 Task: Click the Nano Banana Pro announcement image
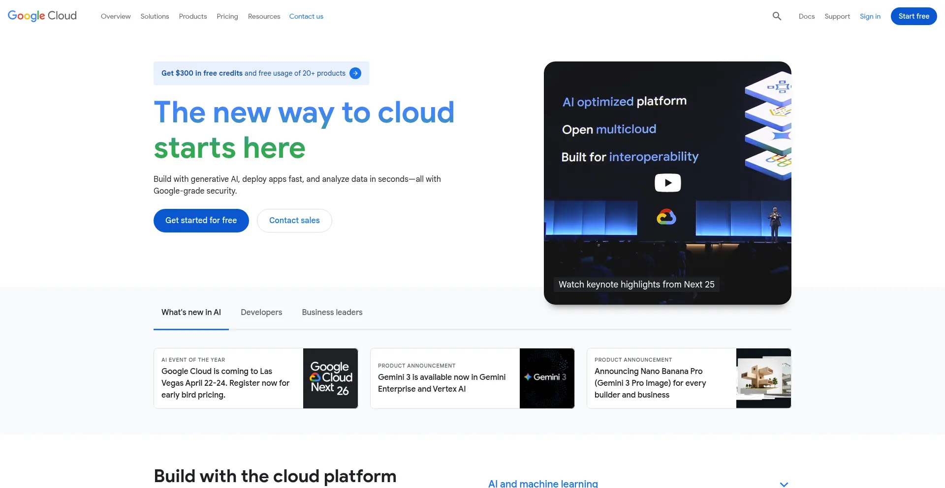(763, 378)
